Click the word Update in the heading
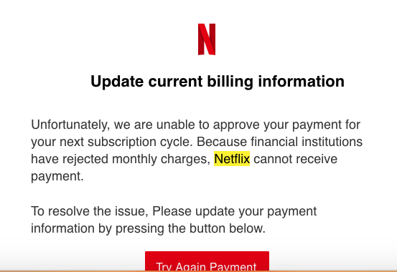Image resolution: width=397 pixels, height=272 pixels. click(x=117, y=82)
